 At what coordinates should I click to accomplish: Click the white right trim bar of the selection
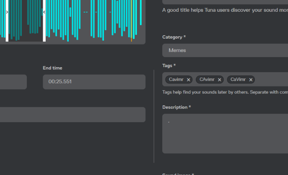(44, 29)
